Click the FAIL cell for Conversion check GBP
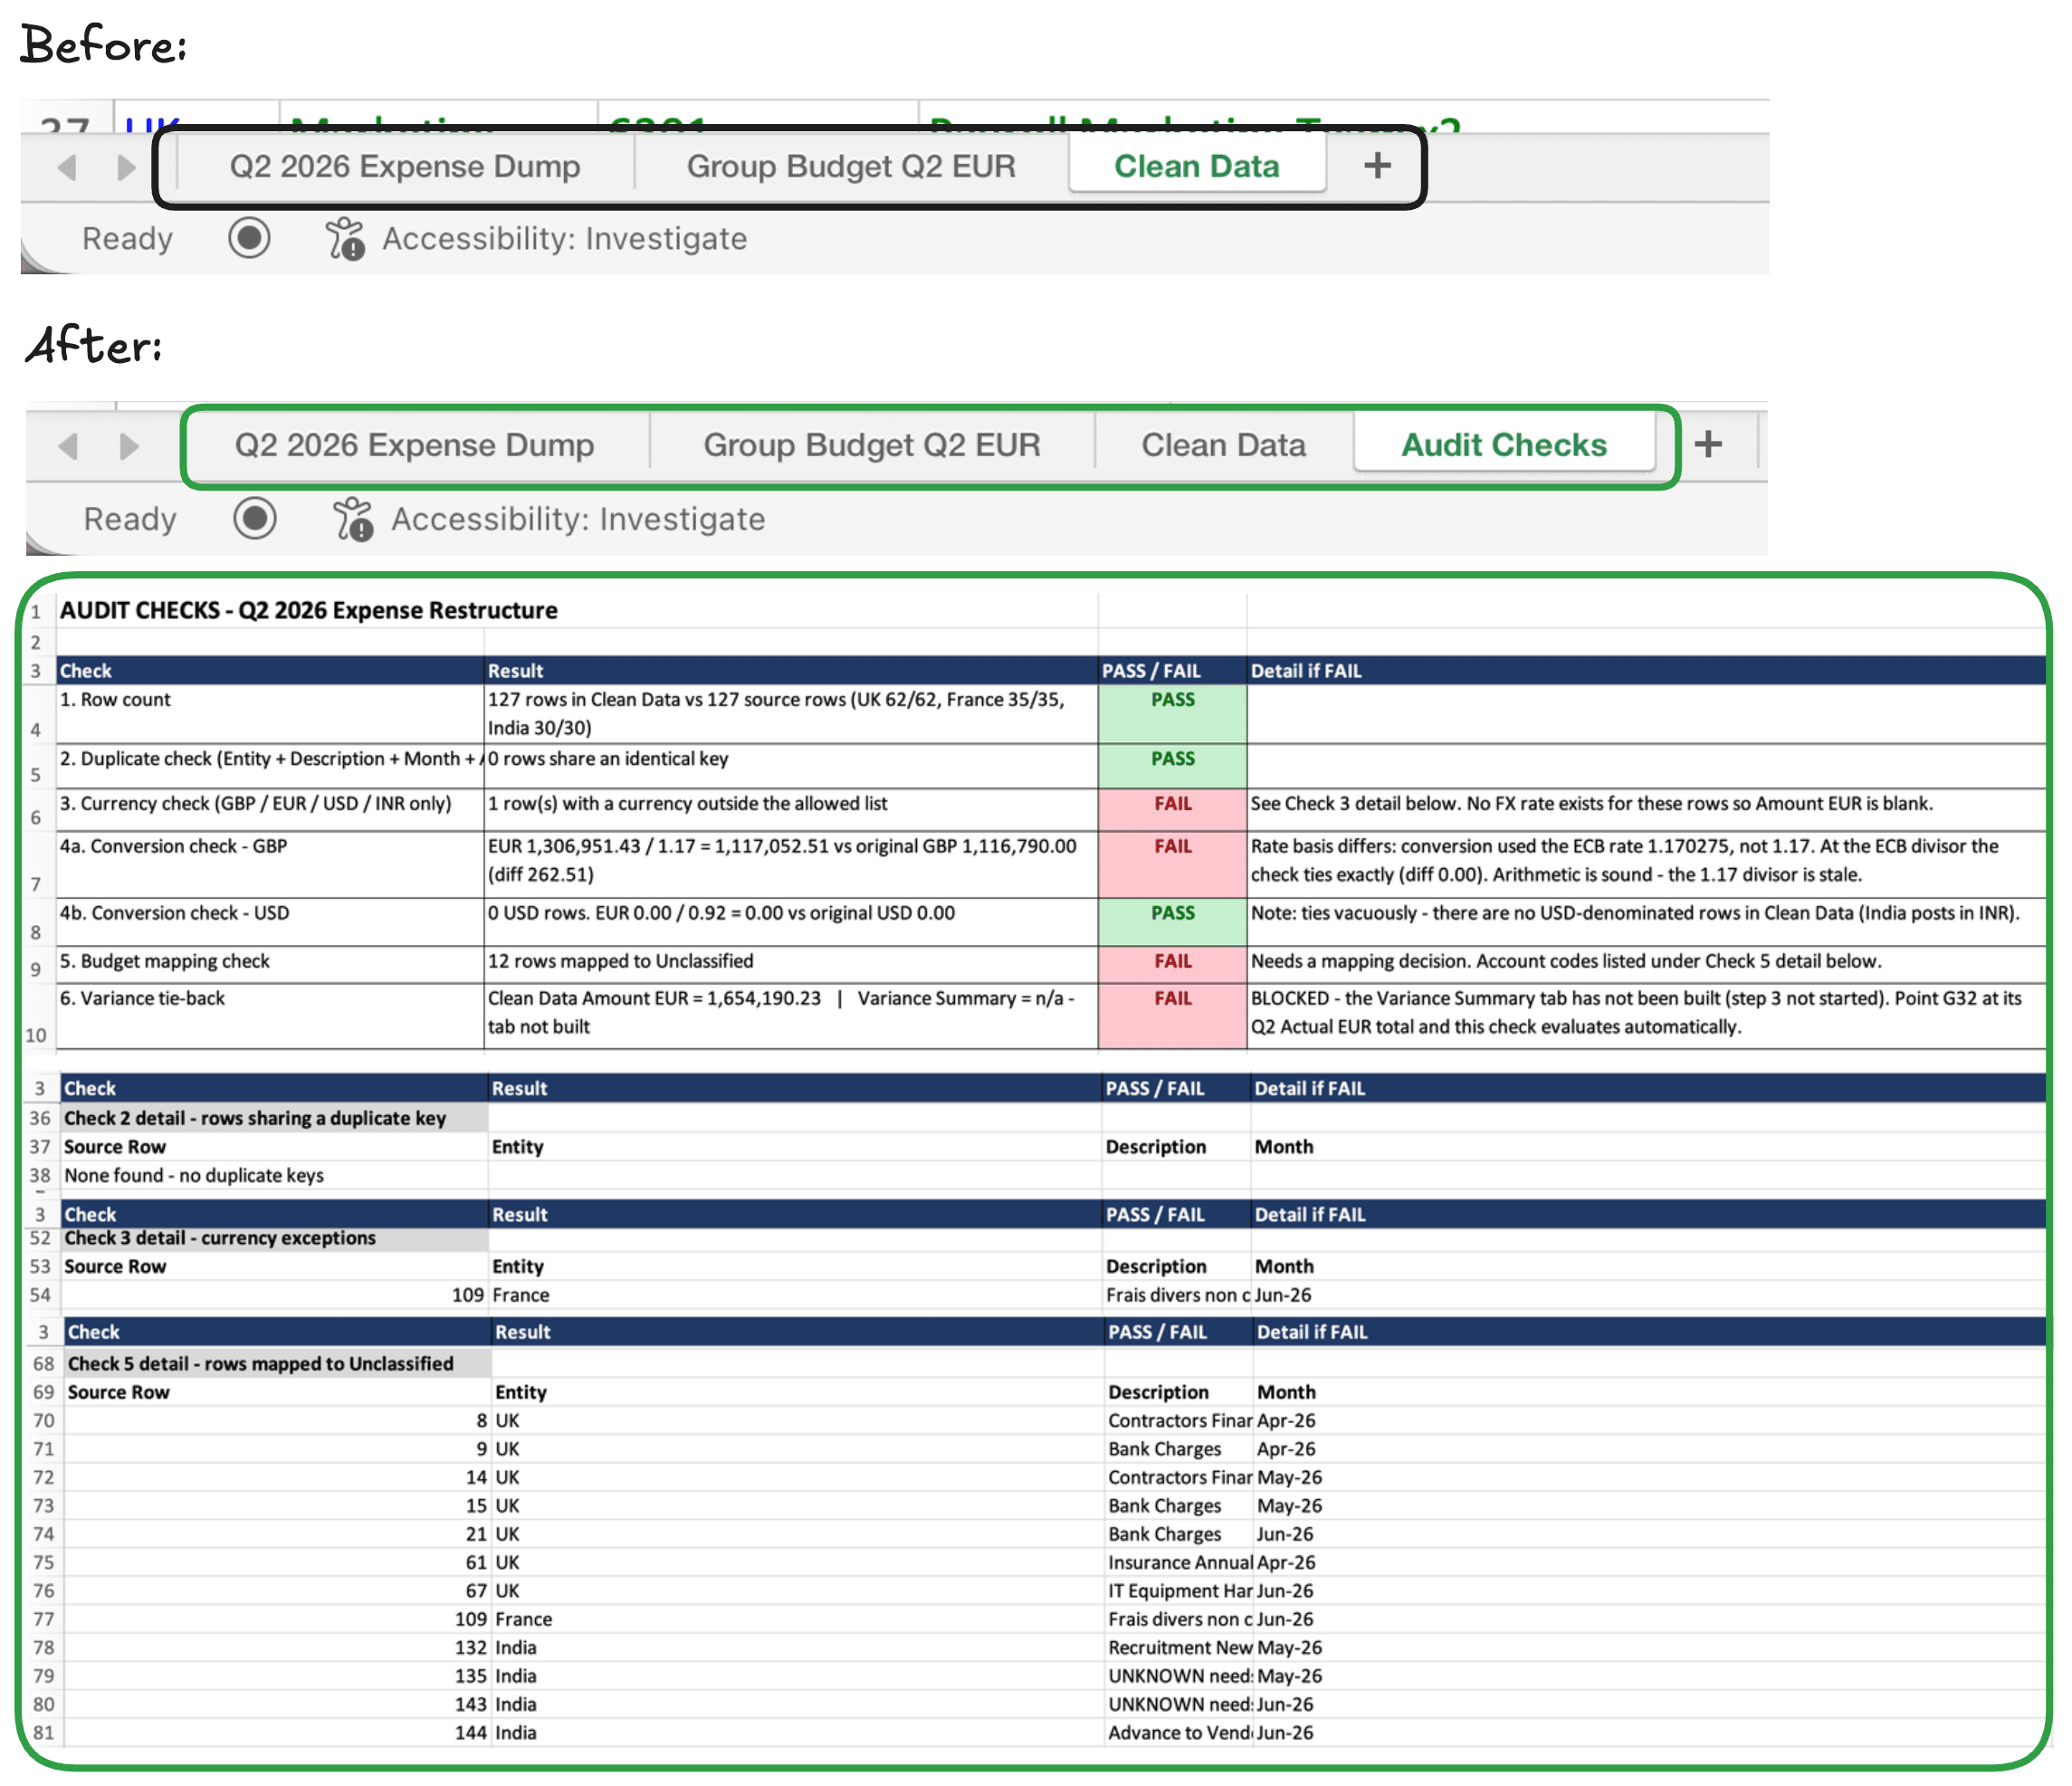2072x1786 pixels. pos(1172,864)
